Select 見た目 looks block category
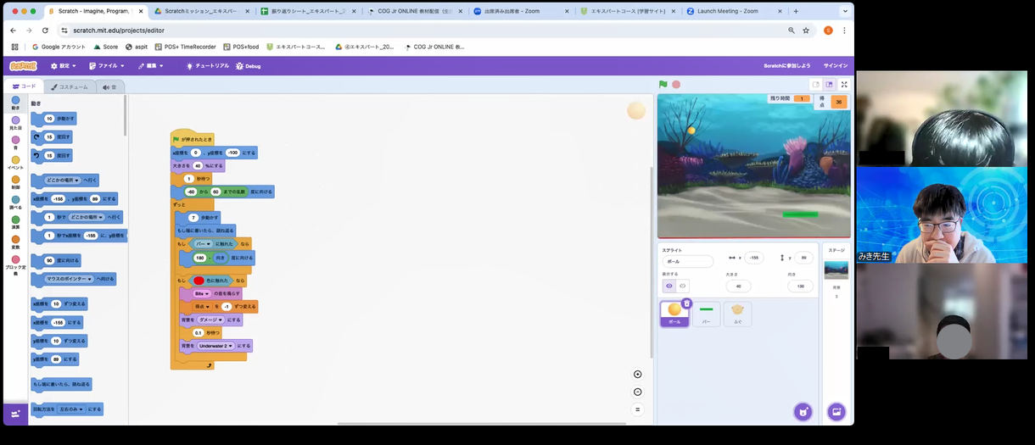1035x445 pixels. tap(15, 123)
